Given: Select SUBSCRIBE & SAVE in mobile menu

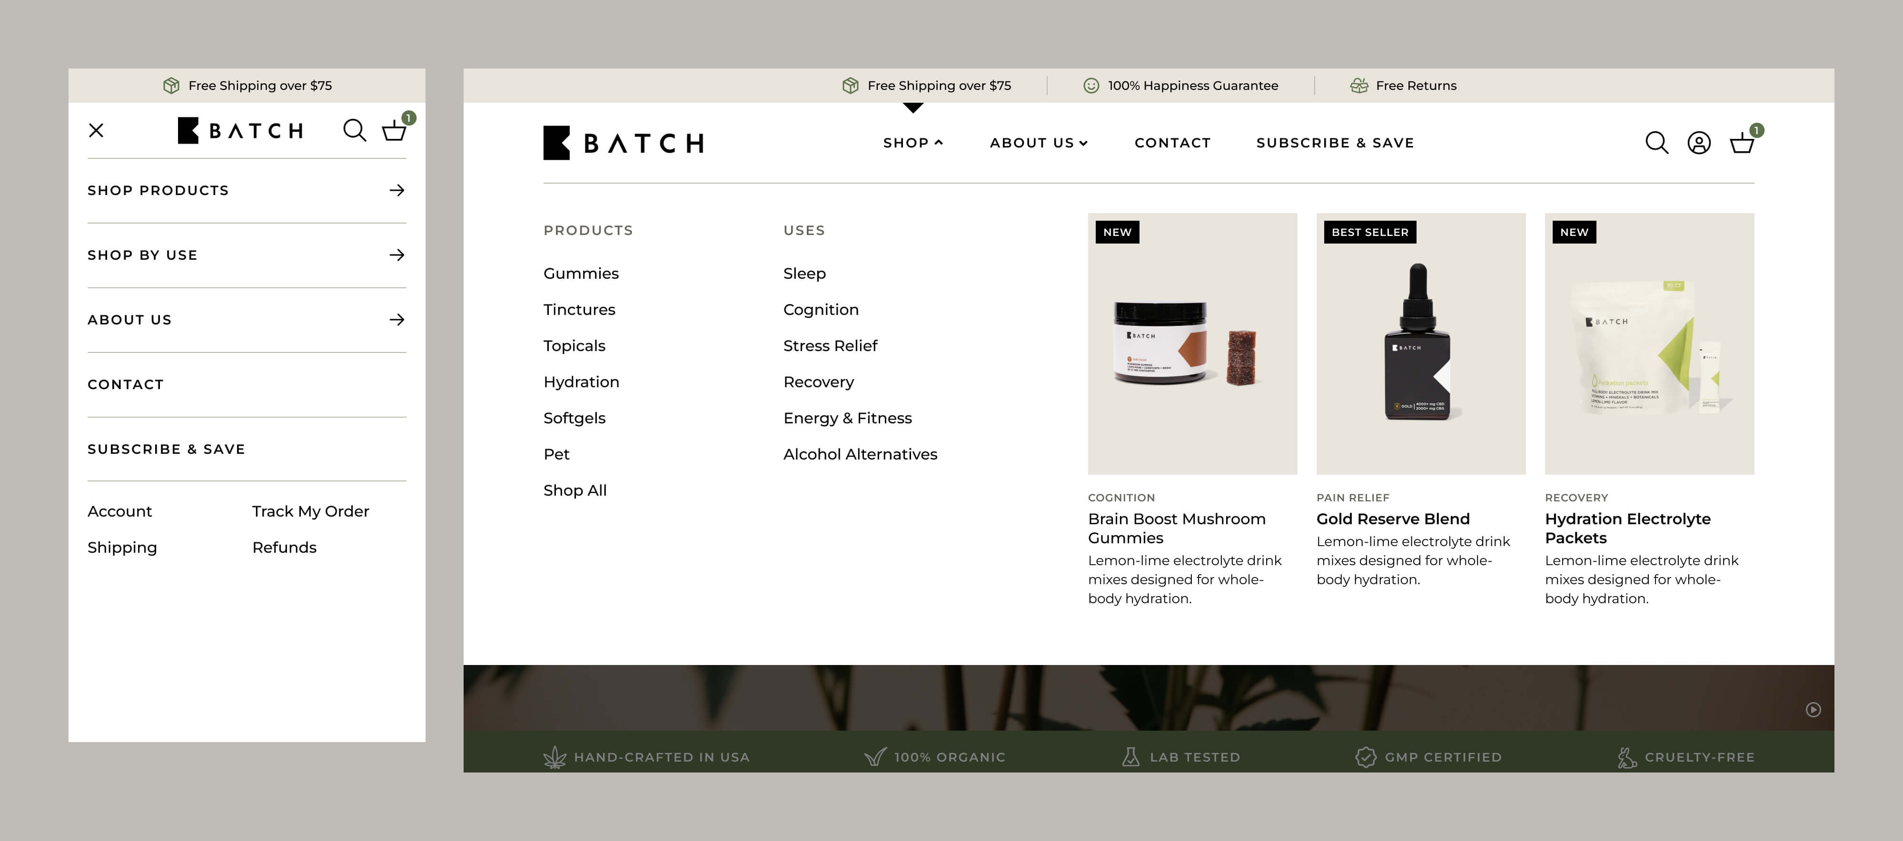Looking at the screenshot, I should [166, 449].
